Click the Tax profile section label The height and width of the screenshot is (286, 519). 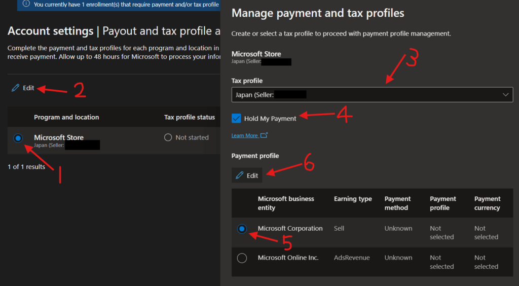[247, 81]
